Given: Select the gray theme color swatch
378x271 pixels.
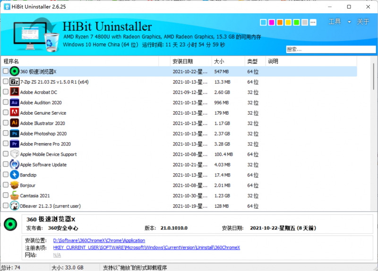Looking at the screenshot, I should 305,22.
